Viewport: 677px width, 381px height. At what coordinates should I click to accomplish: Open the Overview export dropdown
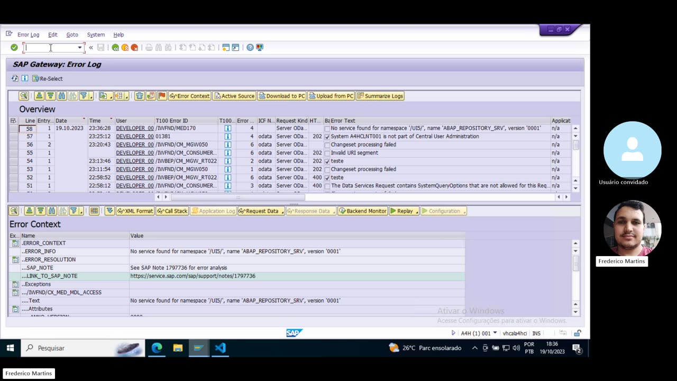[x=111, y=96]
